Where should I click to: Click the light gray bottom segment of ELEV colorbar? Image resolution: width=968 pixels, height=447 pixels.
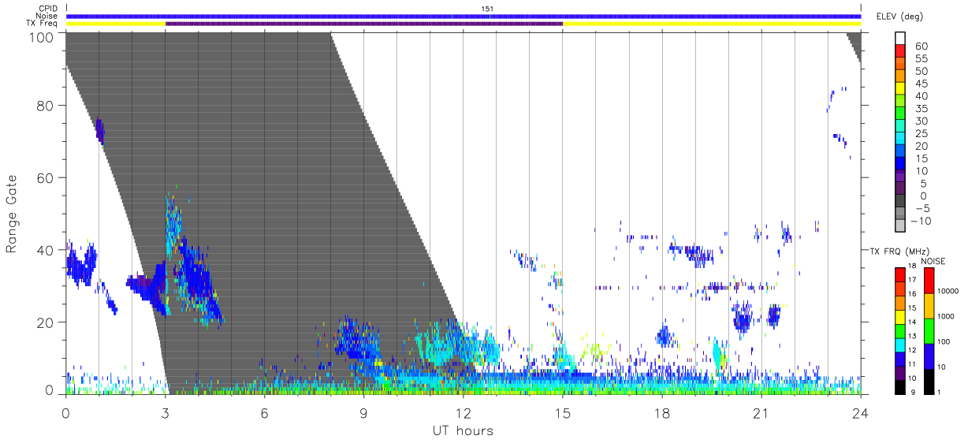pos(900,225)
